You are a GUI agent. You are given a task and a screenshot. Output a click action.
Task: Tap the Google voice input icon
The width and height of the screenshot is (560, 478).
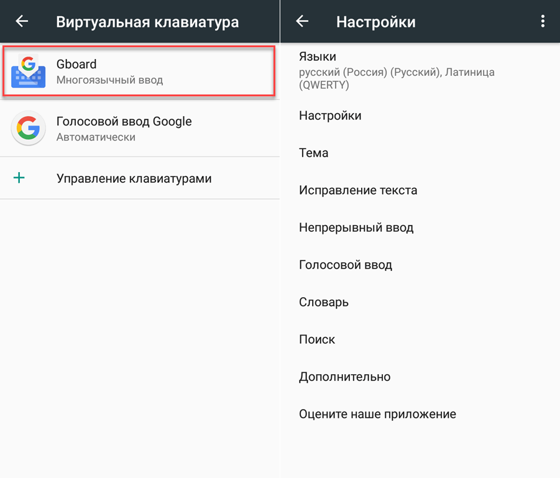coord(28,128)
